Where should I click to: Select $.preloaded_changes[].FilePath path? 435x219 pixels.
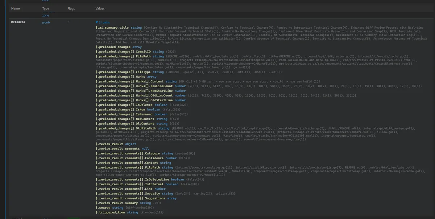[x=123, y=56]
